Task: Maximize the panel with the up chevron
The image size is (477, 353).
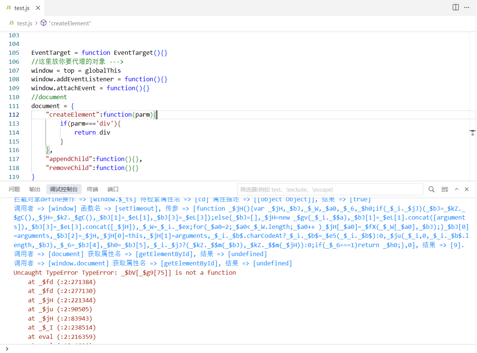Action: point(457,189)
